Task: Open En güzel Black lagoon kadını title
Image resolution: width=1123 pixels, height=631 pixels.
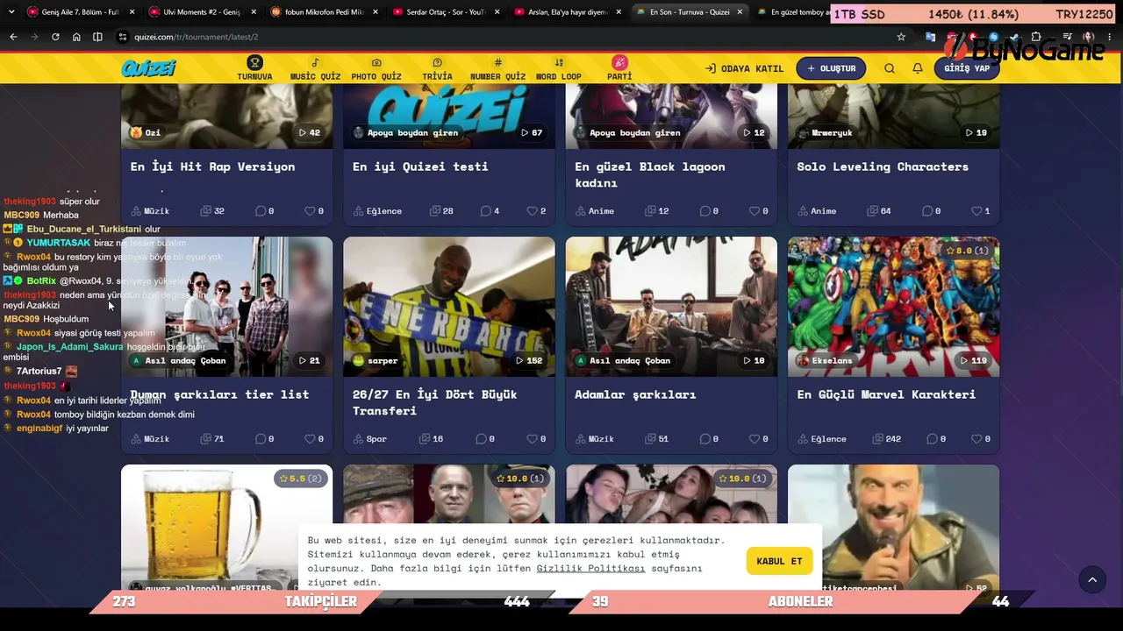Action: [650, 174]
